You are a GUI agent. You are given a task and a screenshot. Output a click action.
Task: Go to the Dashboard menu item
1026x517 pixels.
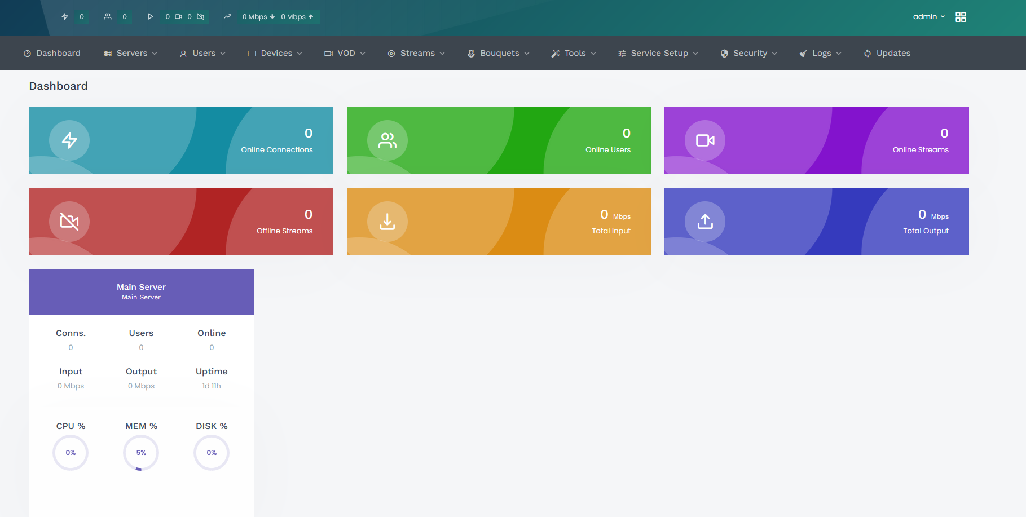point(52,53)
